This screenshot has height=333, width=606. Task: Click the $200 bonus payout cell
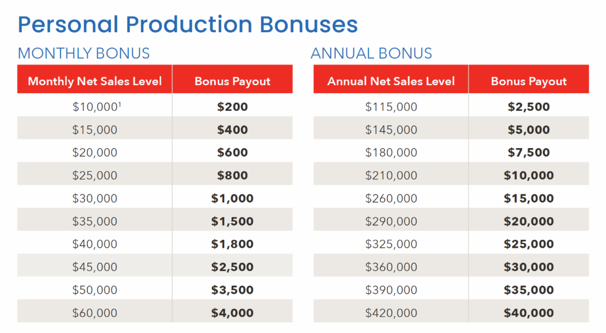point(232,107)
